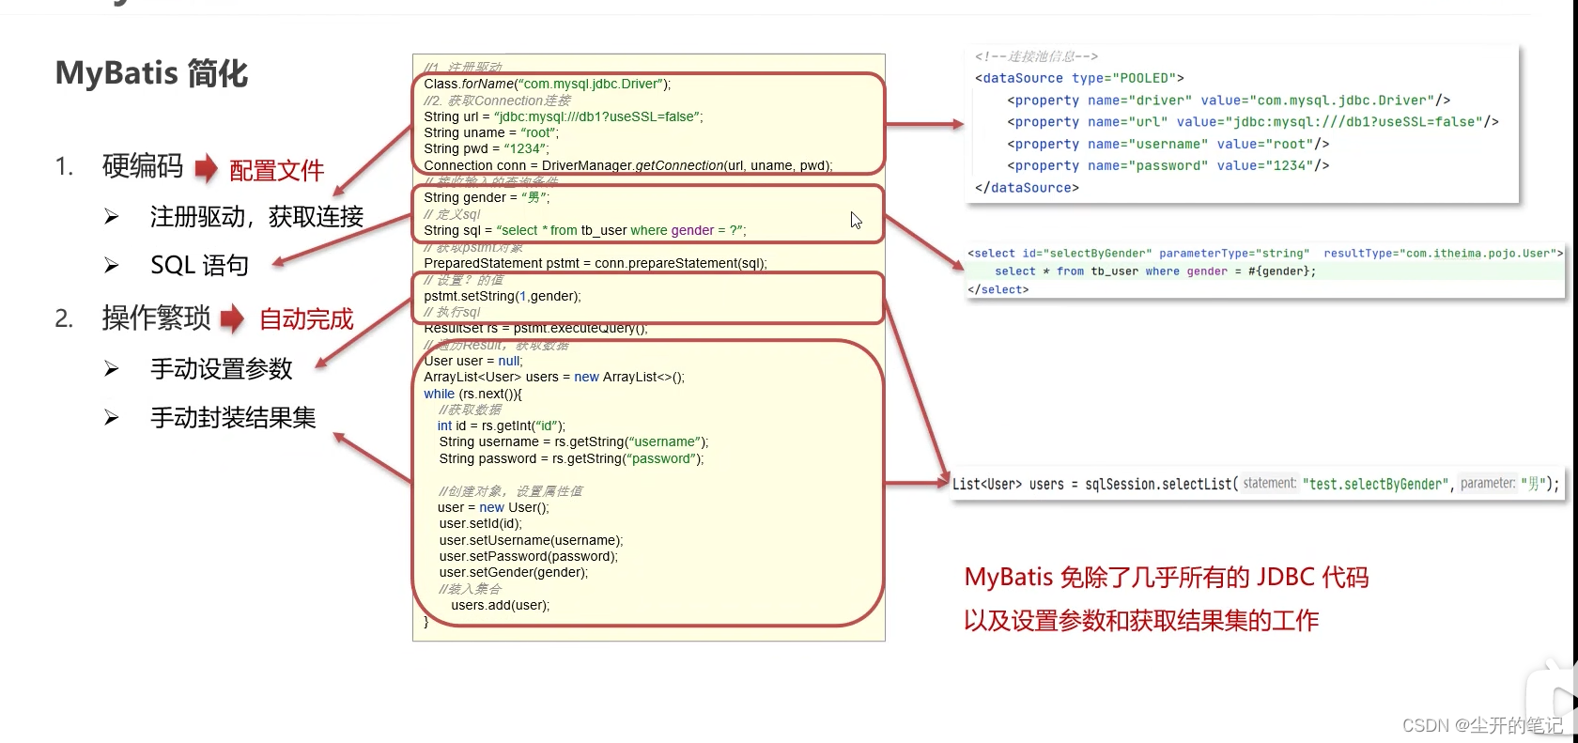Click the string "test.selectByGender" in selectList

tap(1375, 485)
